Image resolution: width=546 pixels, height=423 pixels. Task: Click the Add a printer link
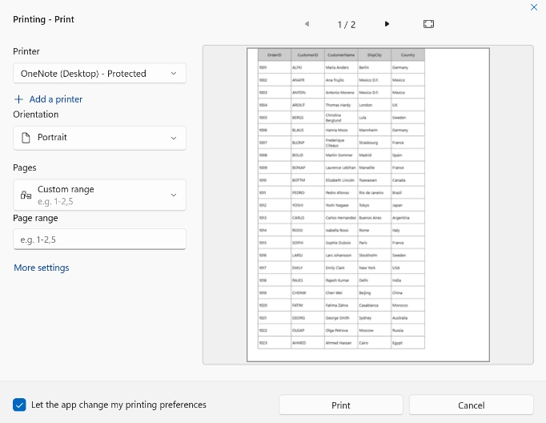click(56, 99)
